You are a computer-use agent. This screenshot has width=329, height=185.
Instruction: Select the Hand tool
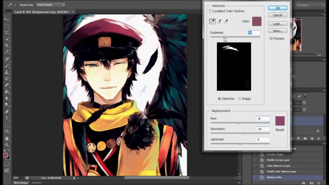[7, 138]
